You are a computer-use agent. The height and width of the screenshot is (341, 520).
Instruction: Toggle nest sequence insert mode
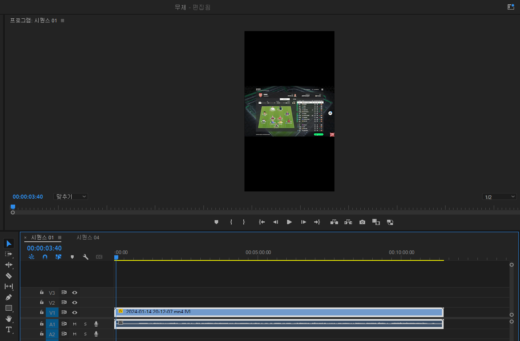click(x=31, y=257)
